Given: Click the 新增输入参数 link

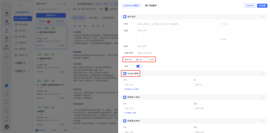Looking at the screenshot, I should click(x=130, y=113).
